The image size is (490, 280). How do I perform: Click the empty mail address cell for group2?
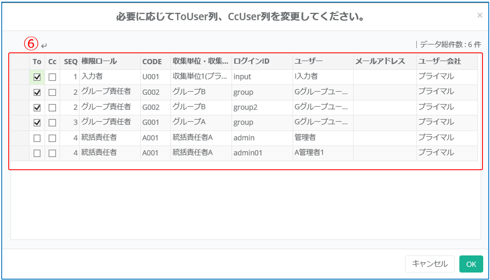coord(384,107)
